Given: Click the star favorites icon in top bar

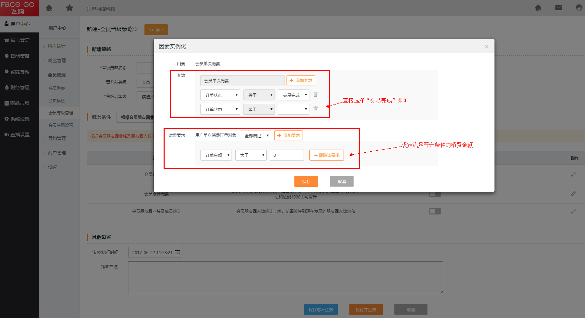Looking at the screenshot, I should tap(70, 8).
